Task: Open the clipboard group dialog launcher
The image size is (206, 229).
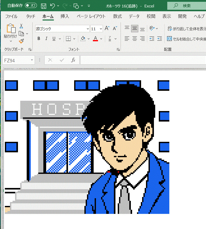Action: 30,50
